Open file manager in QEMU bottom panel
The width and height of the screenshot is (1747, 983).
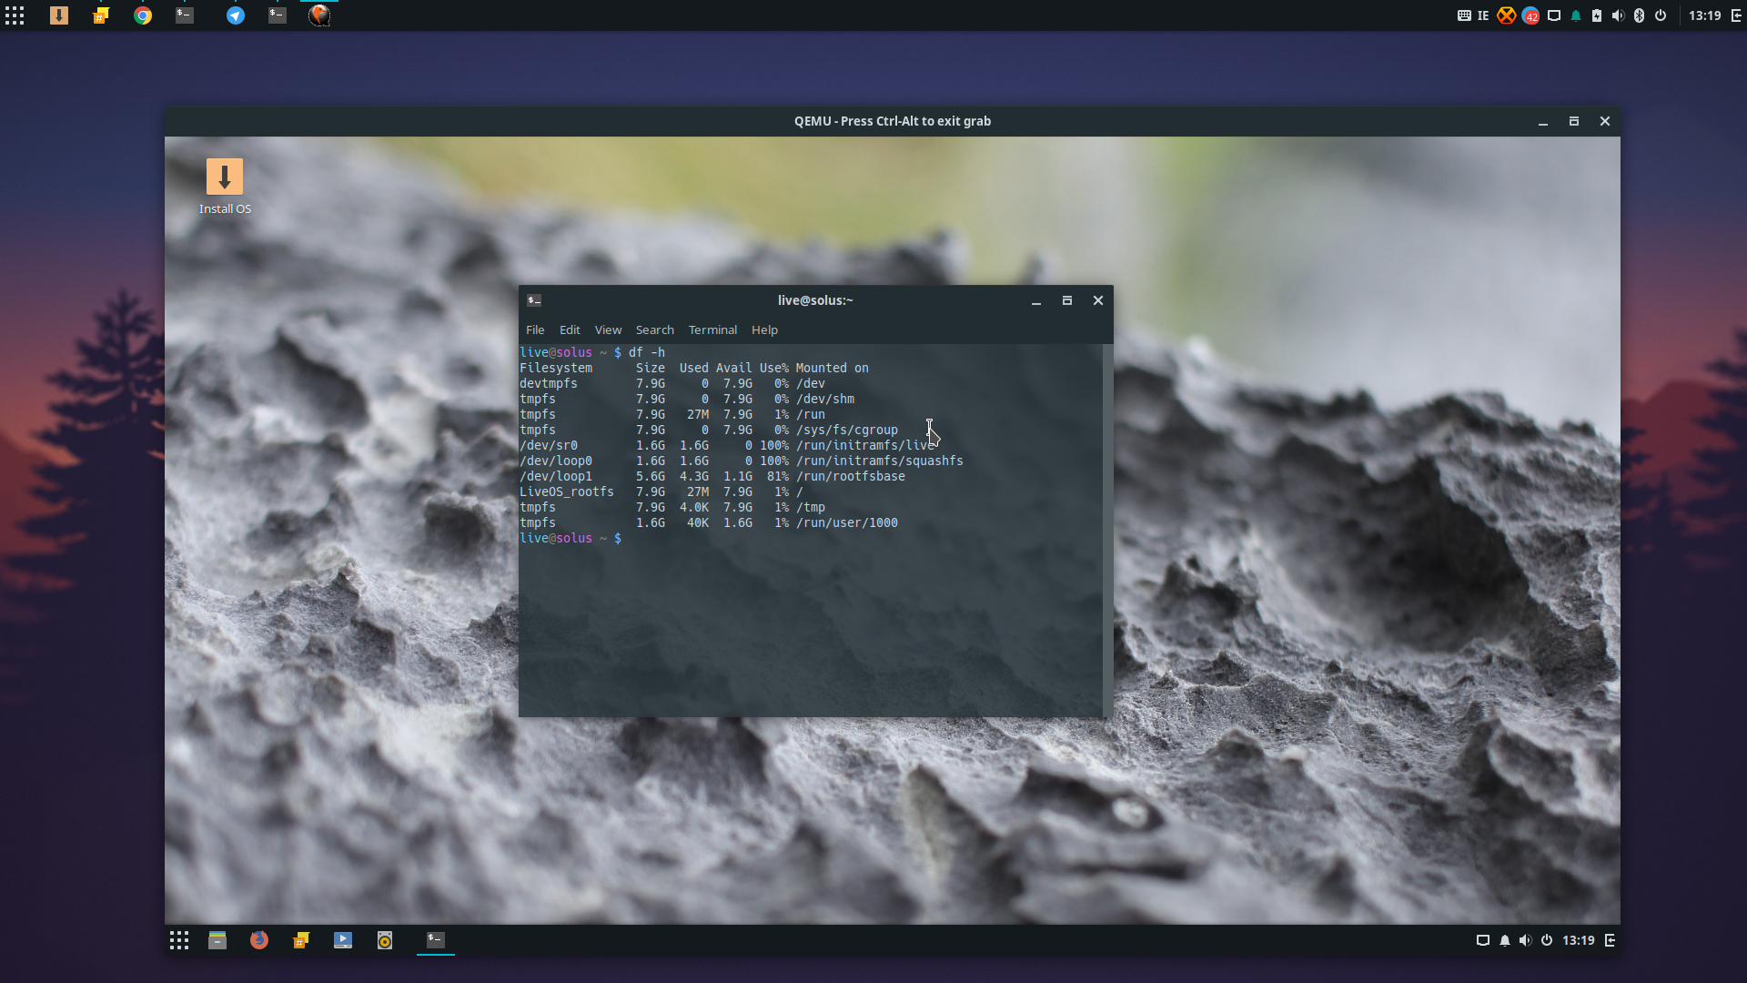point(217,940)
